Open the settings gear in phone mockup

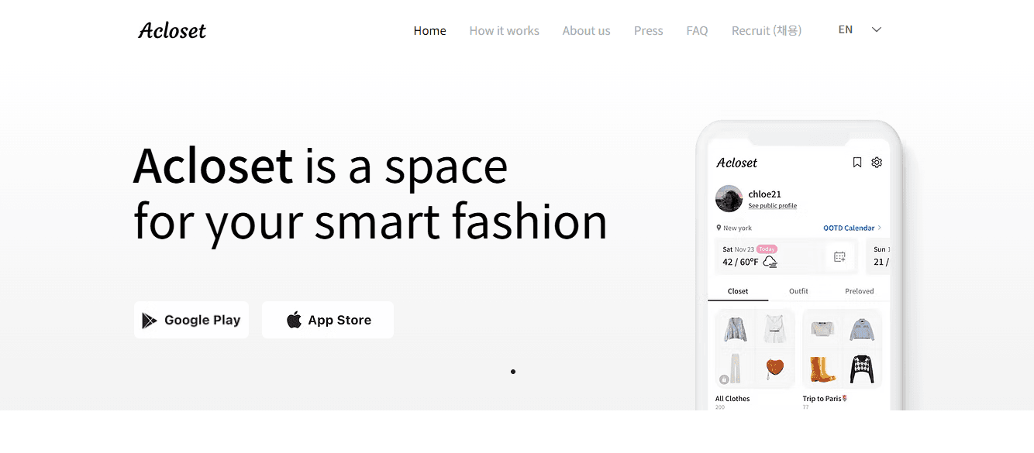tap(877, 163)
